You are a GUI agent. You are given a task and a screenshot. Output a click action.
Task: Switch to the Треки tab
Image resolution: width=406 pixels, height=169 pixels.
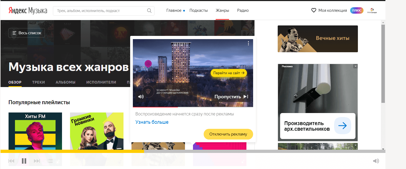38,82
